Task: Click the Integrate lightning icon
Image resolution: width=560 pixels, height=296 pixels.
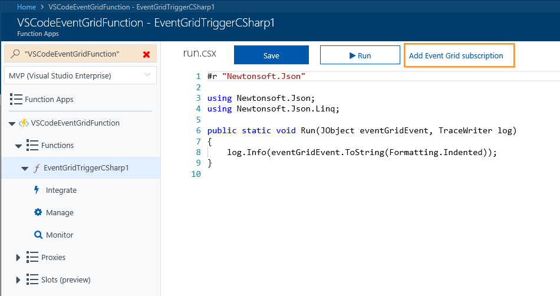Action: tap(38, 190)
